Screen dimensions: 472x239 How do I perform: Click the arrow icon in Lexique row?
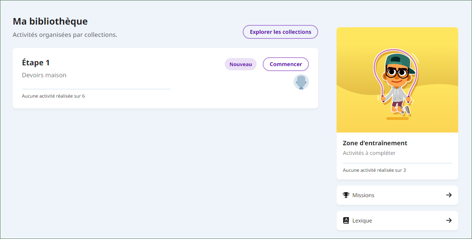449,221
